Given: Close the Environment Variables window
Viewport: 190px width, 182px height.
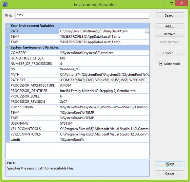Looking at the screenshot, I should (x=181, y=3).
